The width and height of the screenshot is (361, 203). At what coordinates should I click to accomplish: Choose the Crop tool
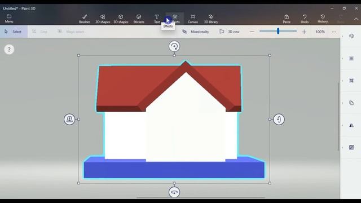39,32
